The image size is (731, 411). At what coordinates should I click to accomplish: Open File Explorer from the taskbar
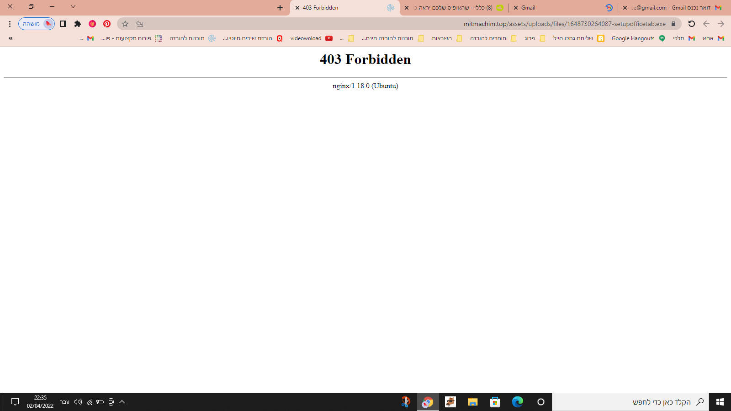click(x=473, y=402)
